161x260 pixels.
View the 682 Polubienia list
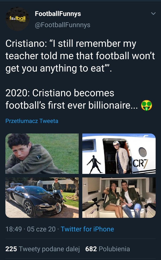pos(107,249)
